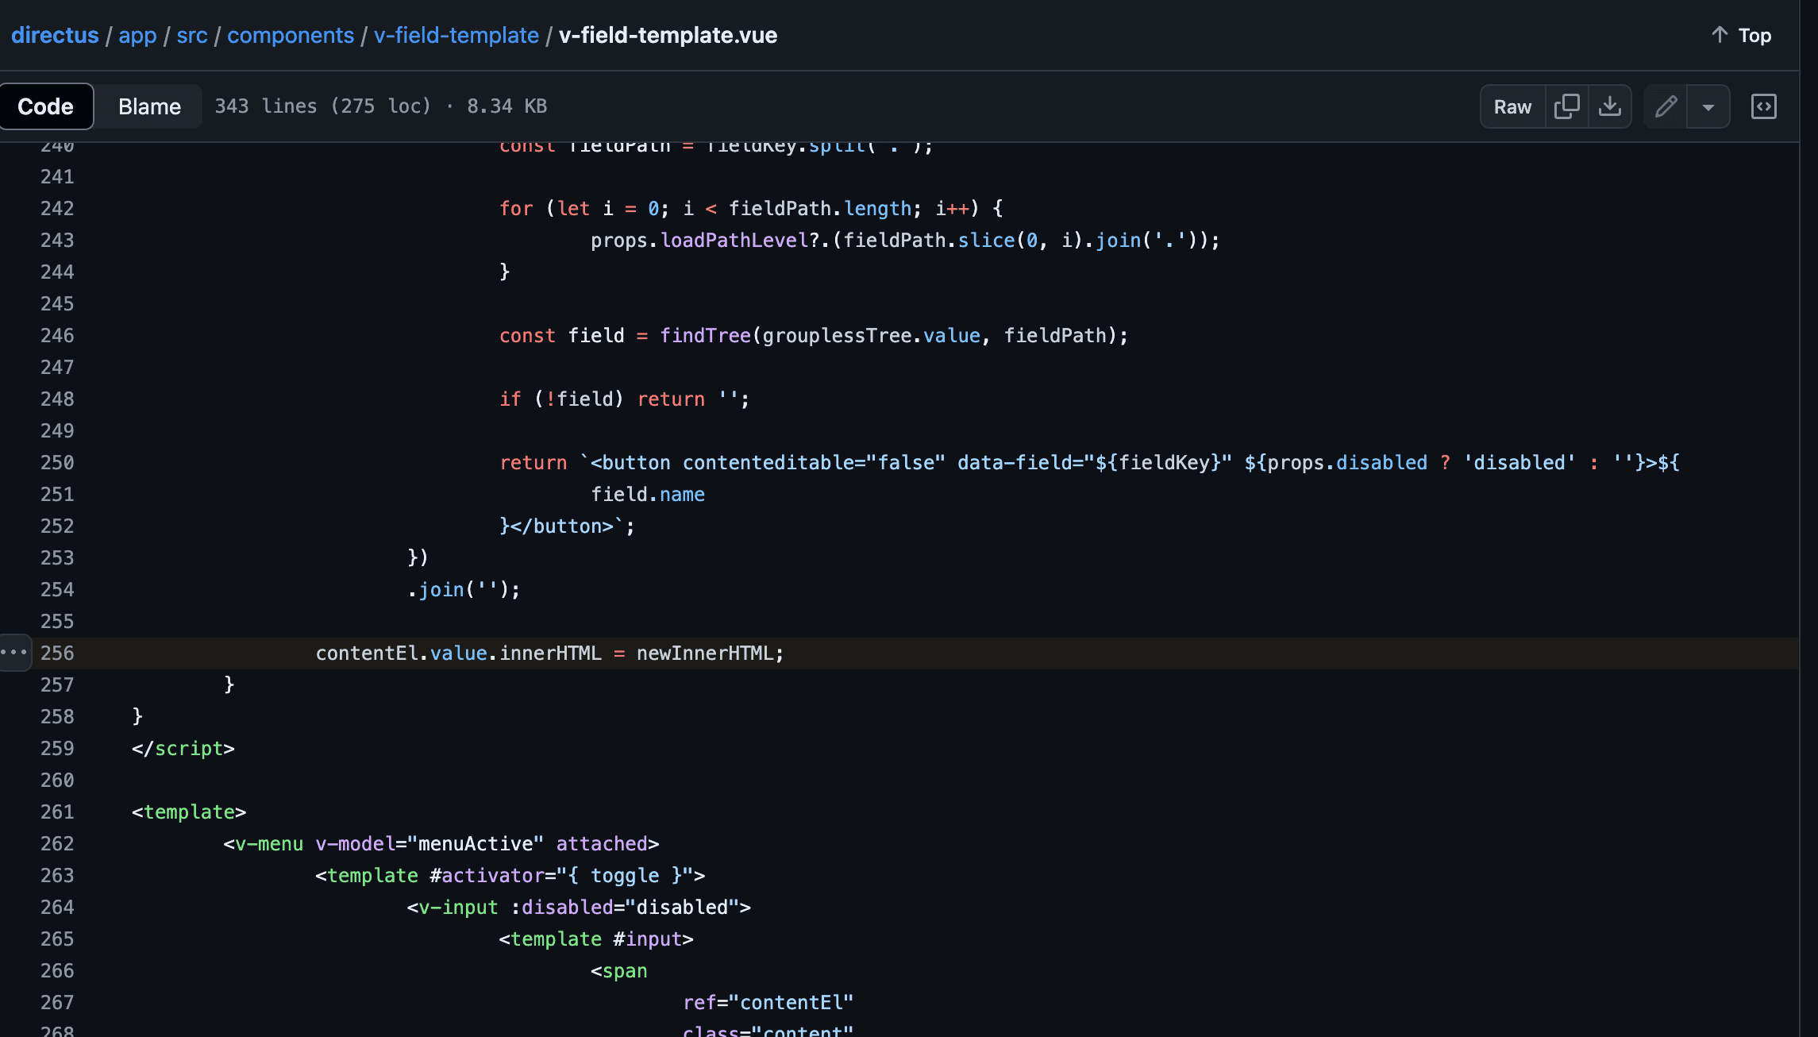Click contentEl on line 256
This screenshot has width=1818, height=1037.
tap(367, 653)
